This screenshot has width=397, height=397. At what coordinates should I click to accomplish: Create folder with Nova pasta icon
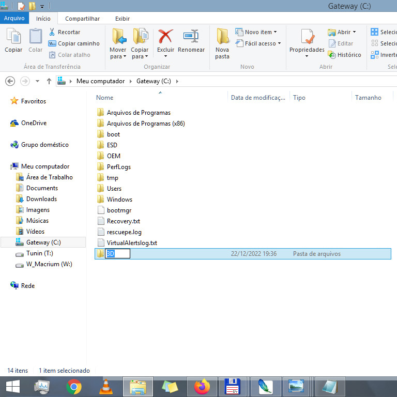(x=222, y=37)
